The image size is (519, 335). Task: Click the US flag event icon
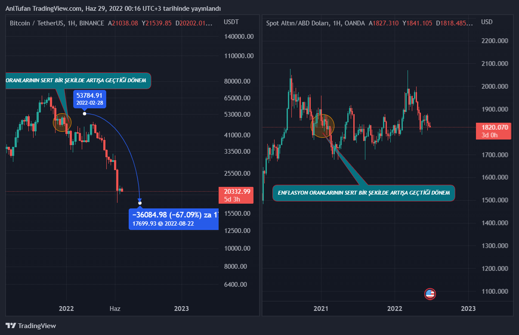click(x=430, y=294)
